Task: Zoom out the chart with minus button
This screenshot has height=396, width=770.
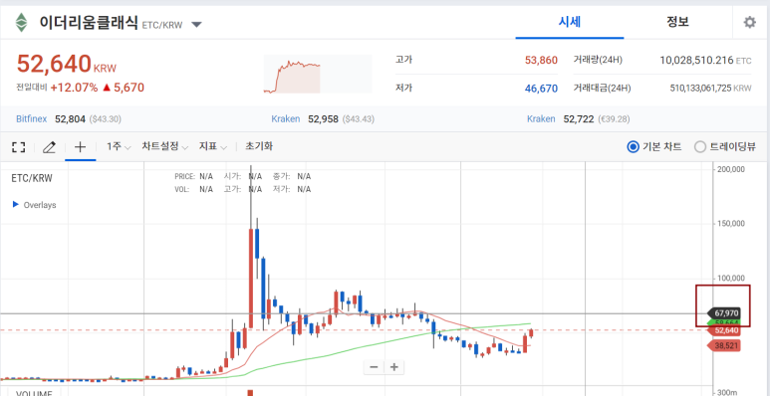Action: point(374,367)
